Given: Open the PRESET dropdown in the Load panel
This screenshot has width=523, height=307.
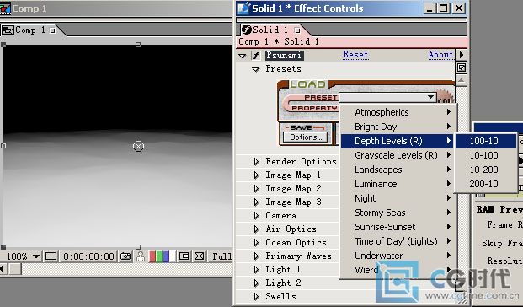Looking at the screenshot, I should 387,97.
